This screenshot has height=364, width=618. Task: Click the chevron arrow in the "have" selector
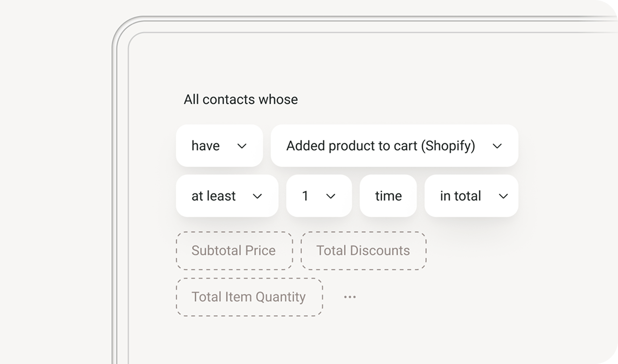click(242, 146)
